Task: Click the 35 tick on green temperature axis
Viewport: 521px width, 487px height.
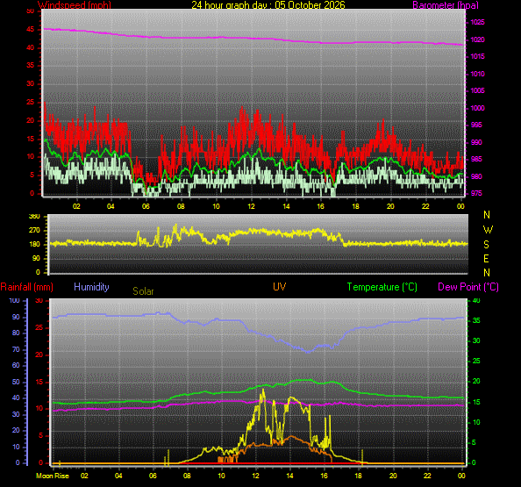Action: coord(476,321)
